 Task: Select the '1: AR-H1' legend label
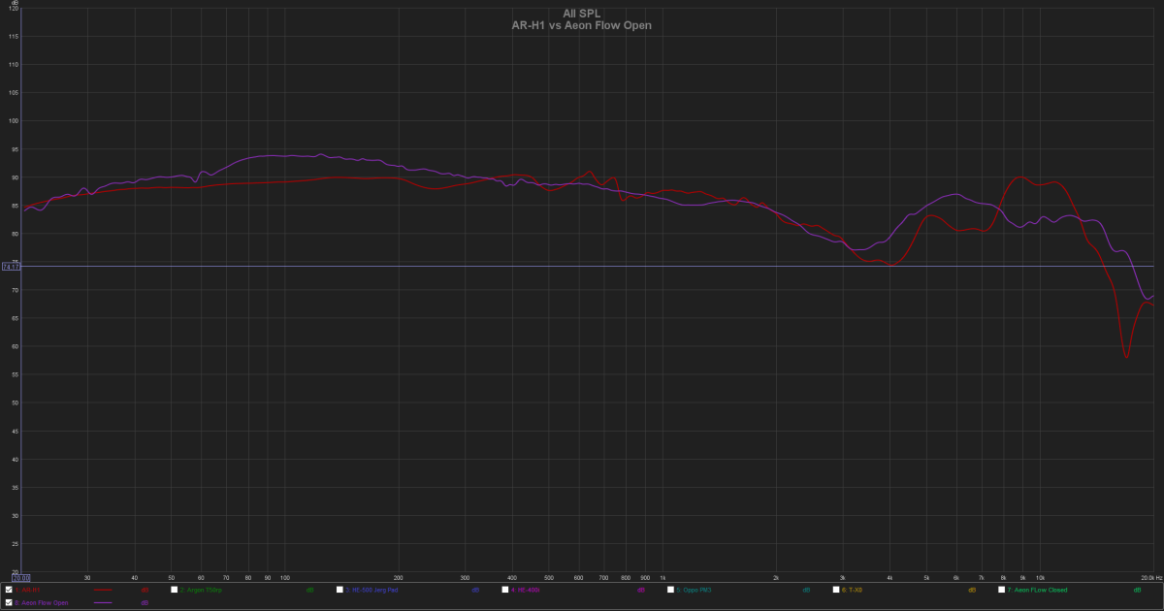coord(27,590)
